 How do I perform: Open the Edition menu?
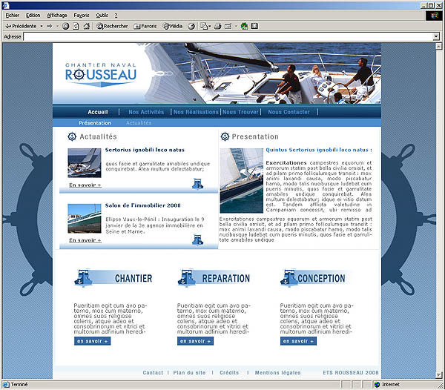(x=33, y=16)
